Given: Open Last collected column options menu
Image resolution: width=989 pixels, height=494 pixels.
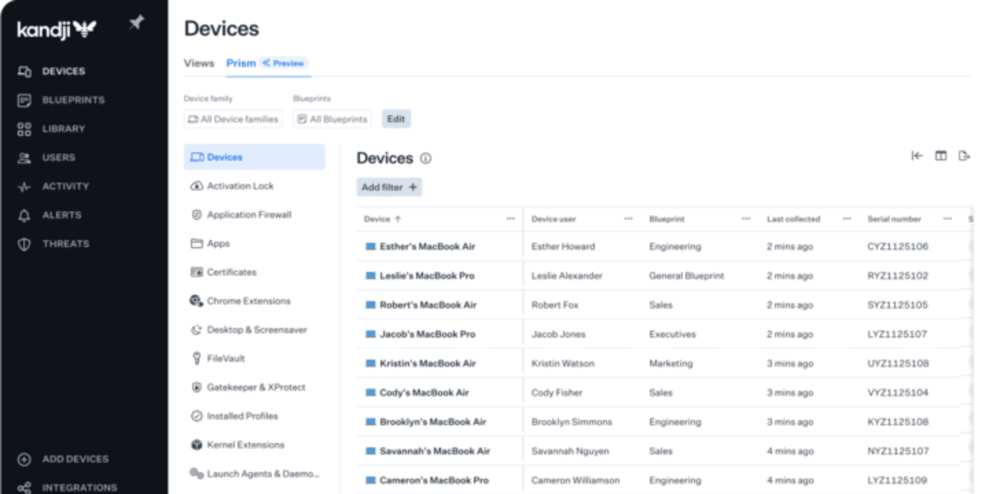Looking at the screenshot, I should (x=846, y=219).
